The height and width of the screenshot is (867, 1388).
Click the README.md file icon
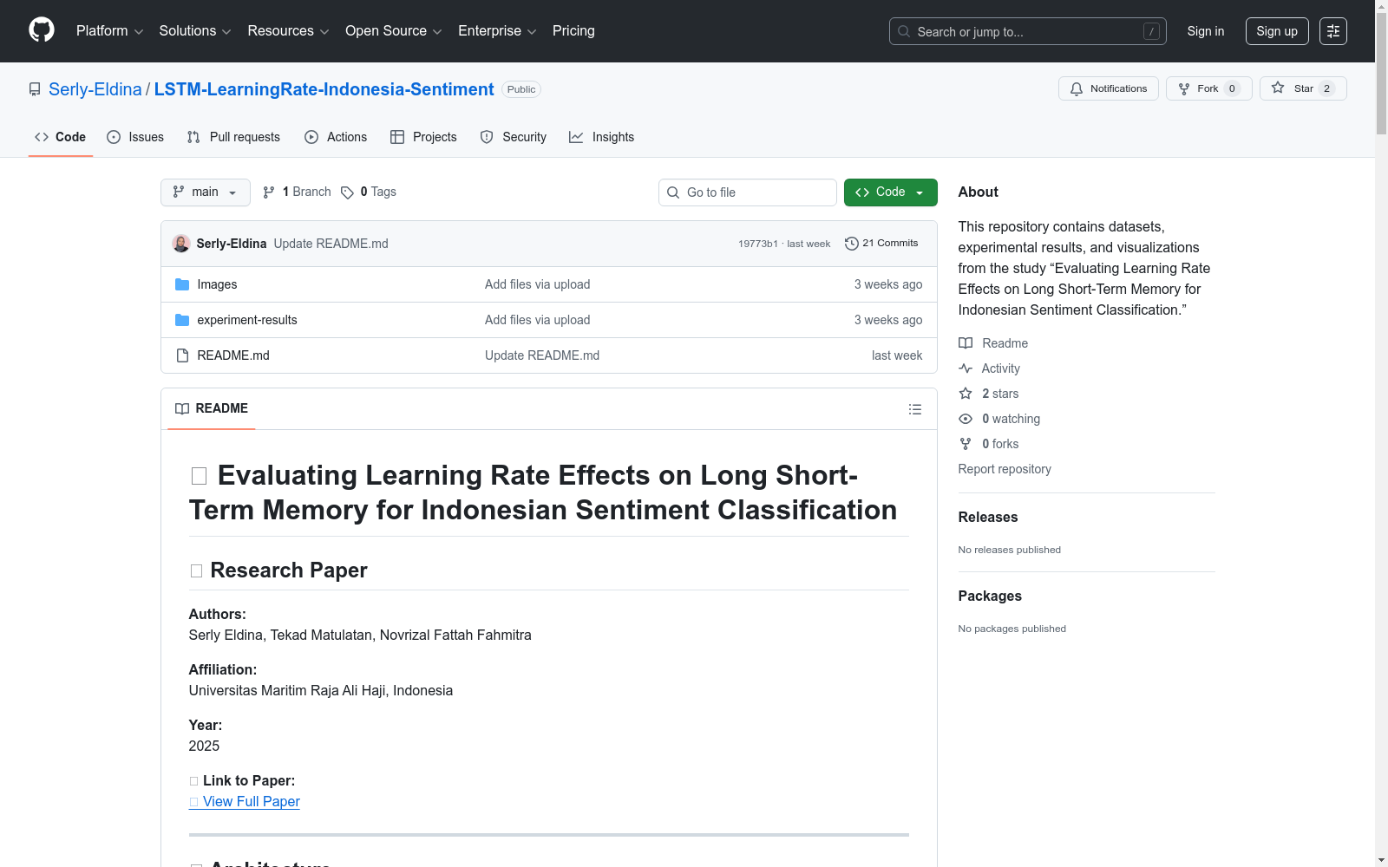pyautogui.click(x=182, y=355)
